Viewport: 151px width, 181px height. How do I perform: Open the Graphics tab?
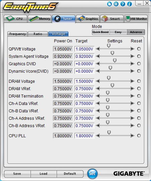tap(88, 19)
